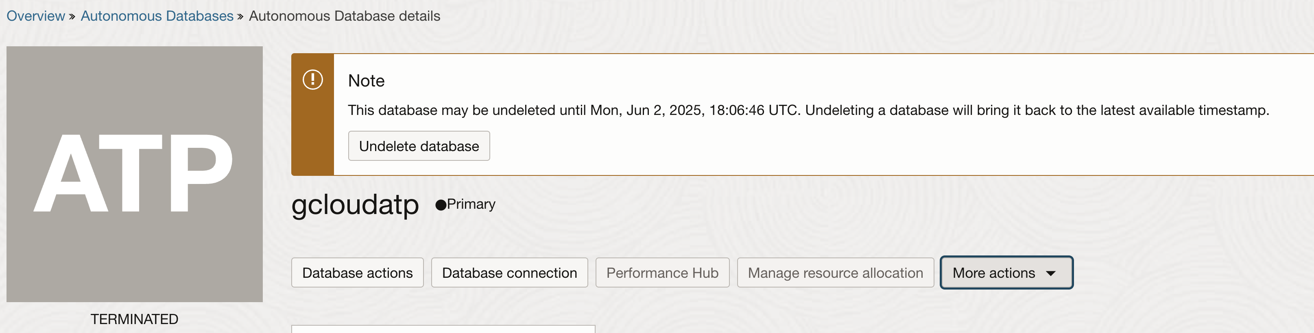
Task: Click the chevron separator after Autonomous Databases
Action: (x=240, y=17)
